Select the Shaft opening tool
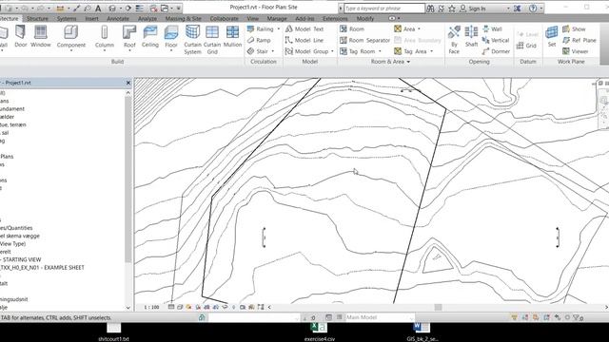 471,36
